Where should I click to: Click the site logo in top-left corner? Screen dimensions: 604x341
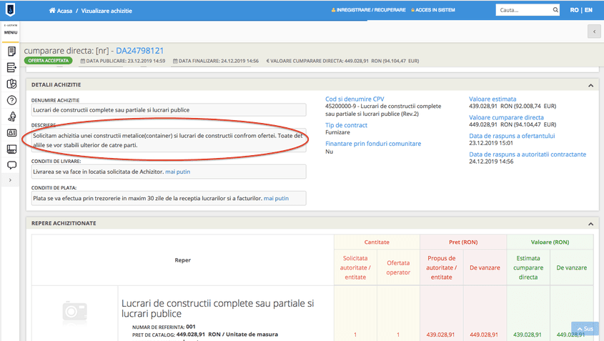11,11
